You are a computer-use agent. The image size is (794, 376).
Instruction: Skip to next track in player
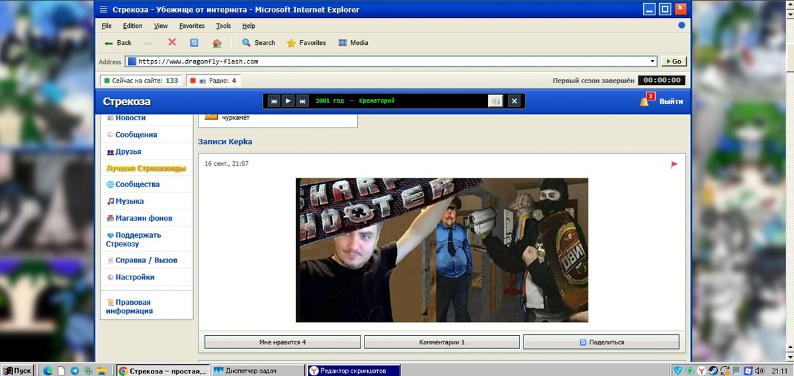click(x=302, y=101)
